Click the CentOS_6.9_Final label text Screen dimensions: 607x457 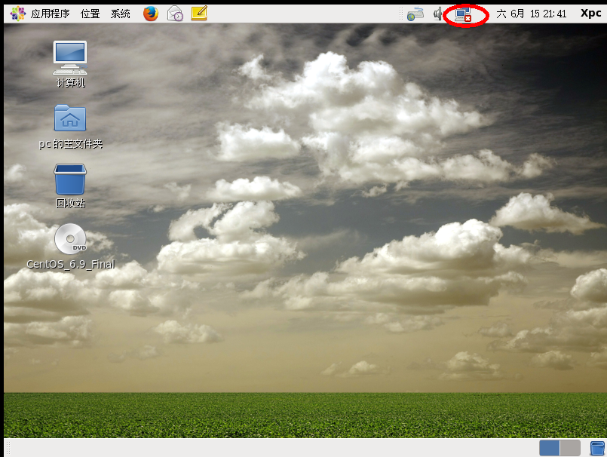point(70,264)
